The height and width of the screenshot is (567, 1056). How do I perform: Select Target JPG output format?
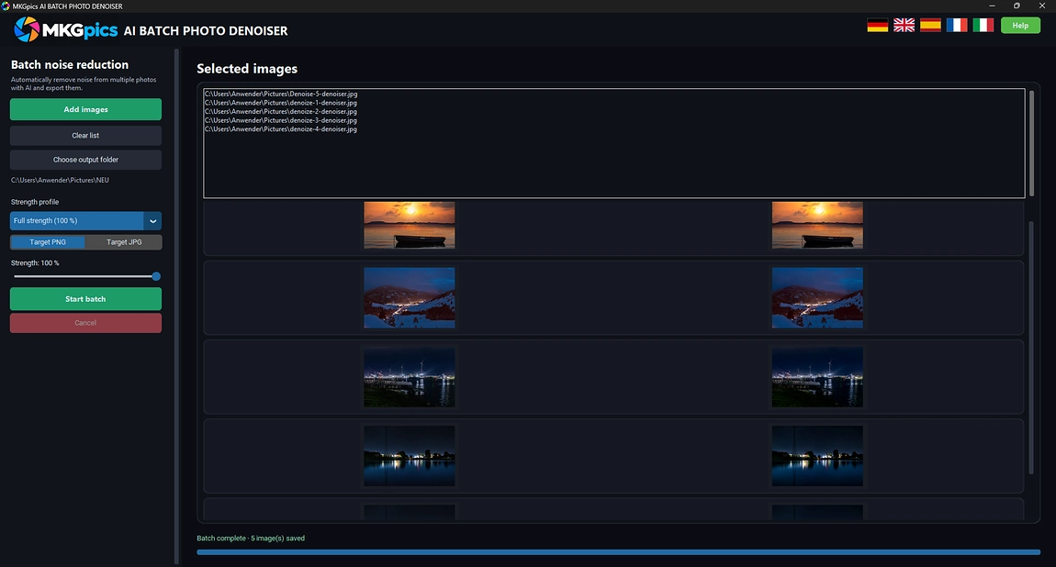[124, 242]
